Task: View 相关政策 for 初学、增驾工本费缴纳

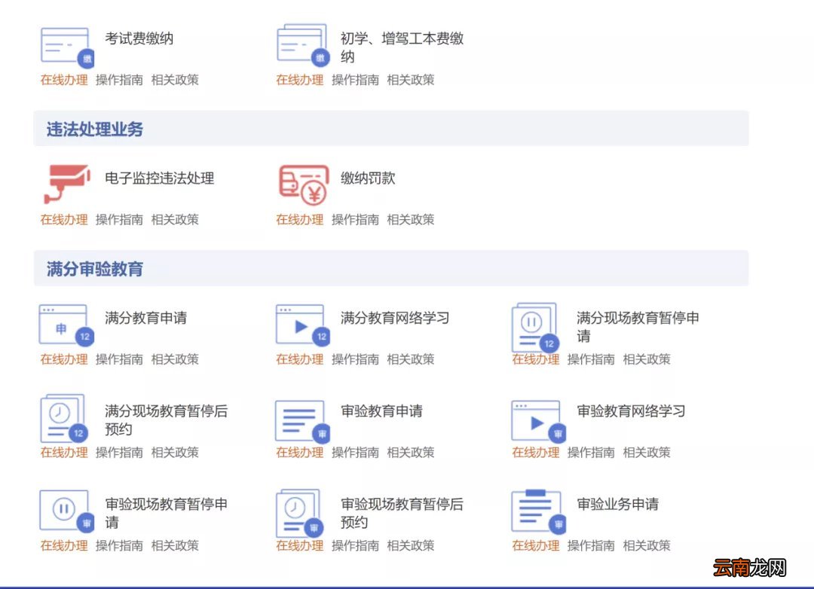Action: click(x=411, y=80)
